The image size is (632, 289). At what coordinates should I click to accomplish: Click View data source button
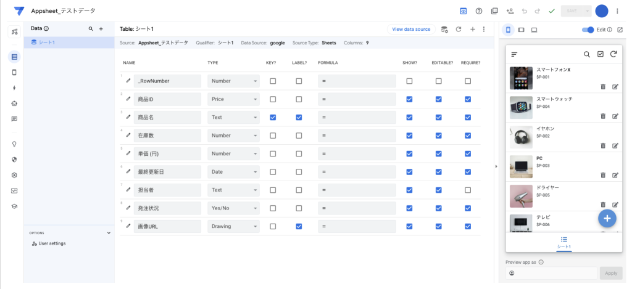point(411,29)
